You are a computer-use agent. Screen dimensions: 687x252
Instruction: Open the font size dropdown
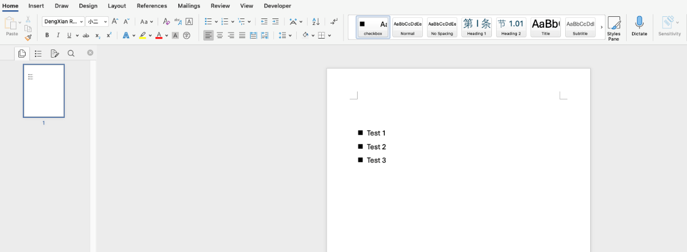(x=105, y=22)
